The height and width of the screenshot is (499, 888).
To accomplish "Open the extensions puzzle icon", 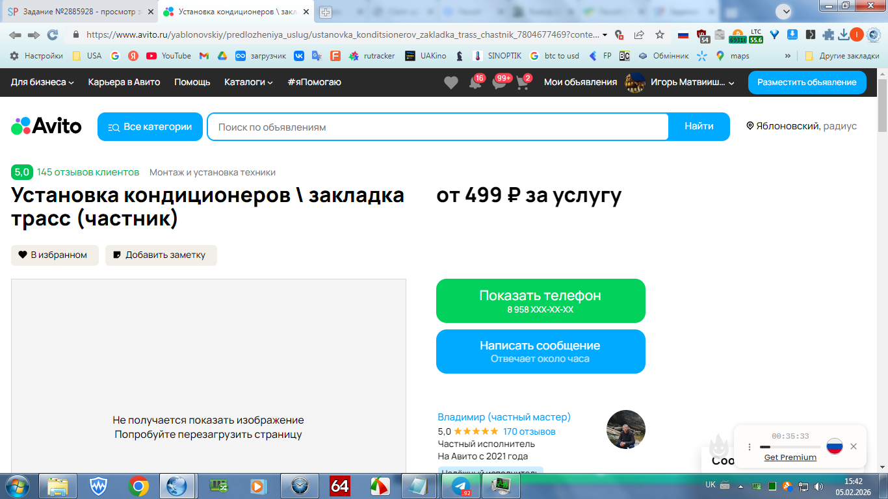I will pyautogui.click(x=828, y=35).
